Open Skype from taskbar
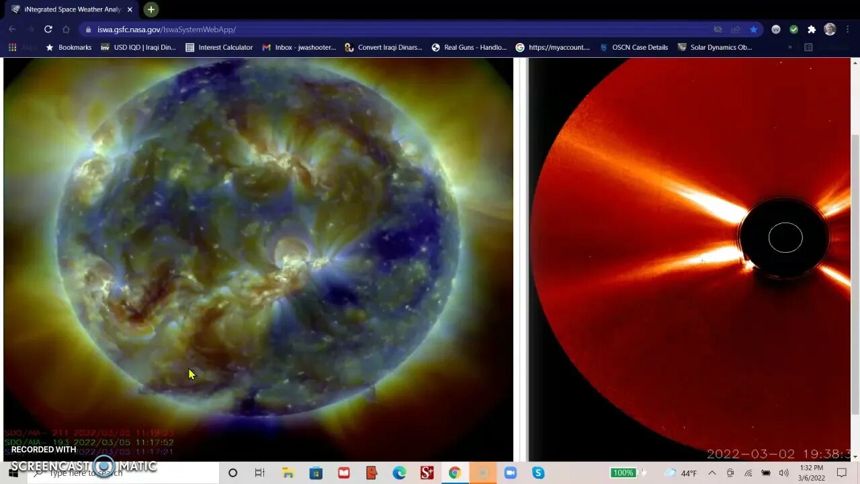 pos(538,473)
